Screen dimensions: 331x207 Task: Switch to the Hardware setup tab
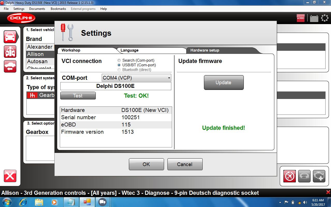pyautogui.click(x=223, y=50)
